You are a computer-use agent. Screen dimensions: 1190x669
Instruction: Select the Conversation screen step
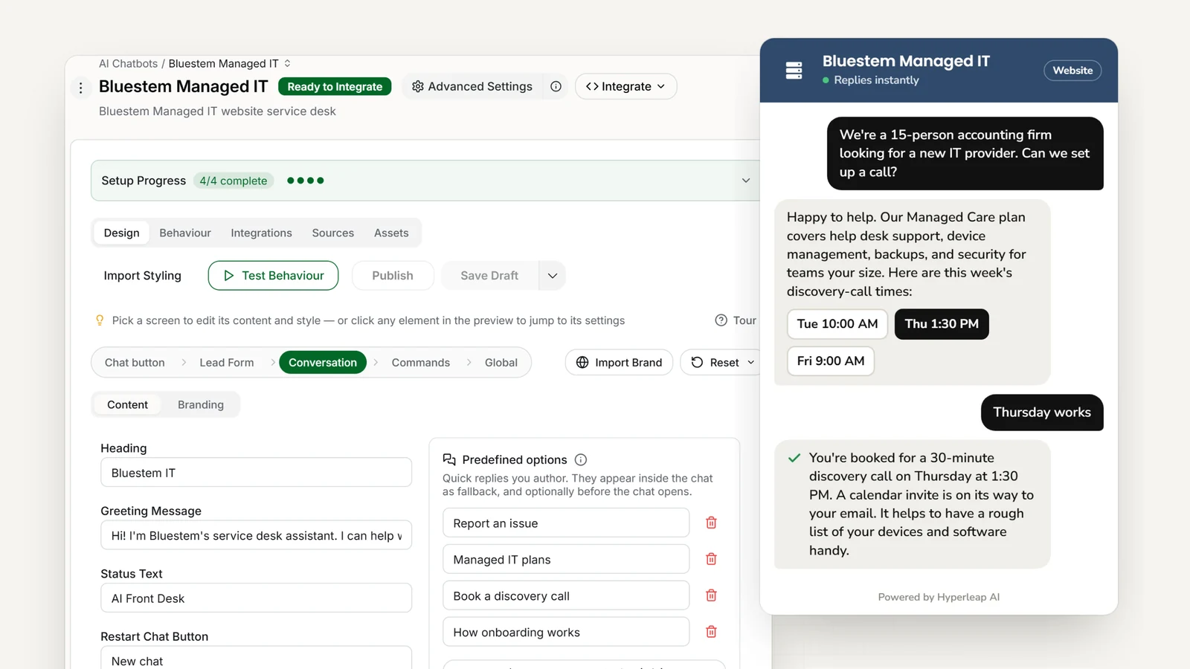(x=323, y=363)
